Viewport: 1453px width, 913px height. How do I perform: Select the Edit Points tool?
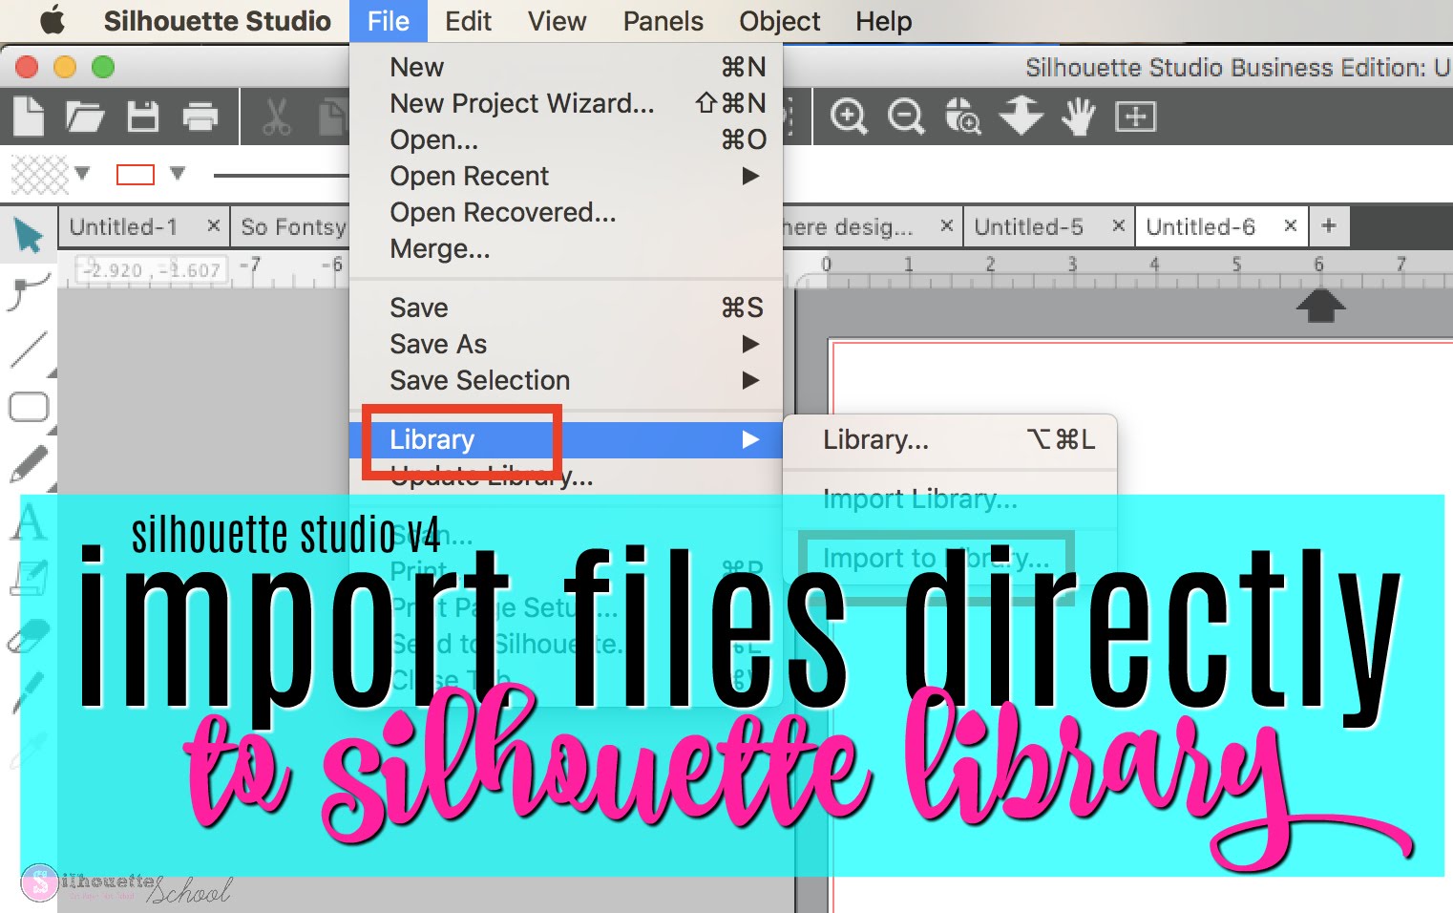(28, 291)
